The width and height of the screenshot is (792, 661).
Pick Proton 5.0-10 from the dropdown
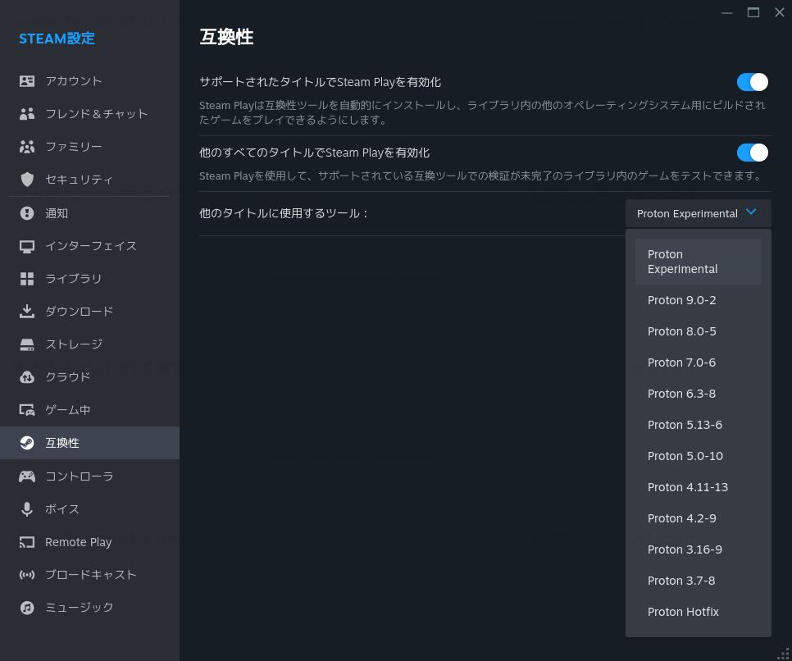(698, 456)
